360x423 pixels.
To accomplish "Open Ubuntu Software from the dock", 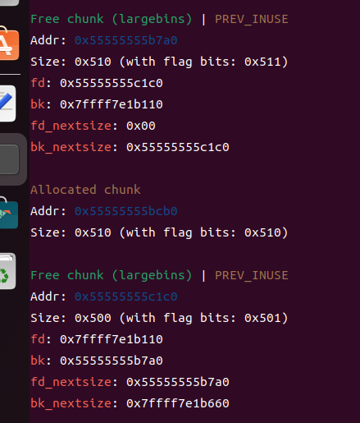I will click(x=9, y=44).
